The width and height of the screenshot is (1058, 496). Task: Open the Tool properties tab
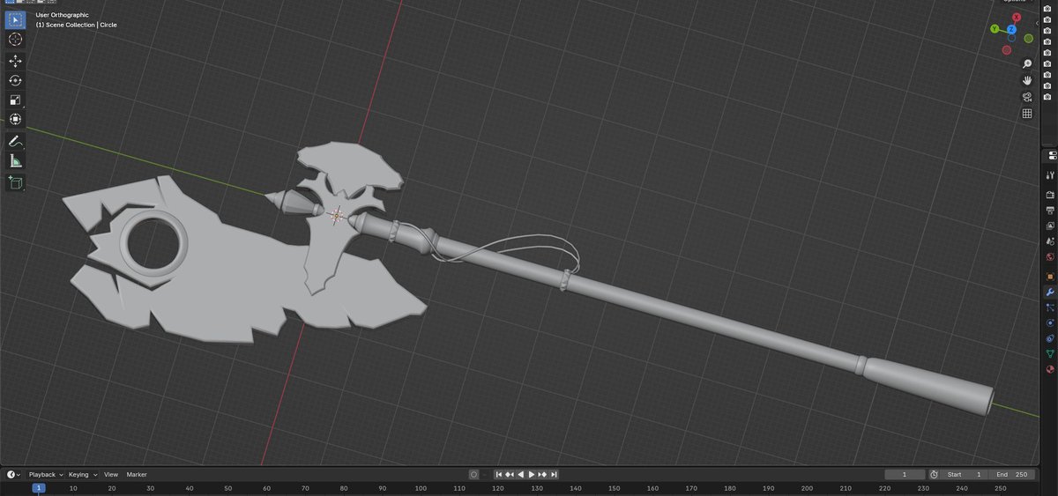(x=1050, y=175)
